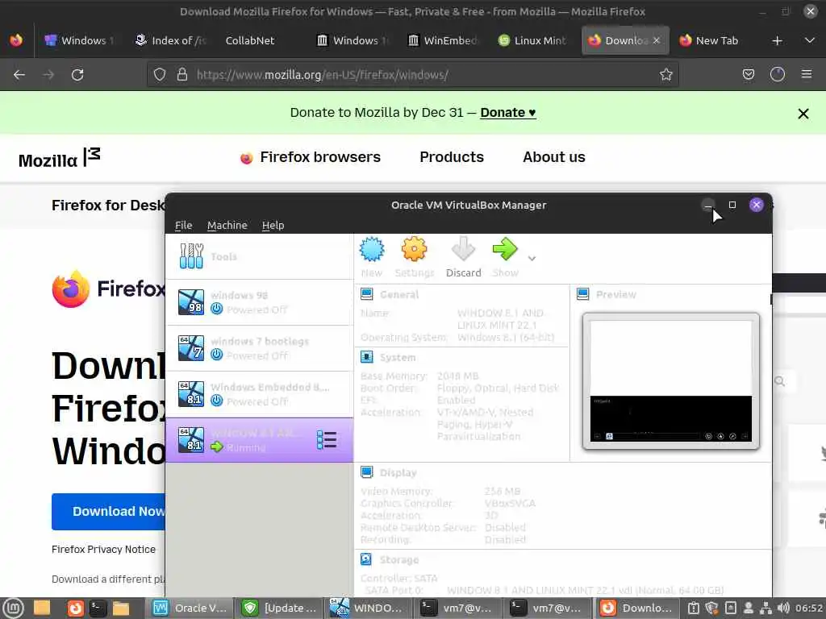826x619 pixels.
Task: Expand the dropdown arrow beside Show
Action: coord(532,259)
